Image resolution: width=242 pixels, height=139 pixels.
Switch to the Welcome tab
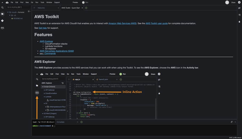point(46,8)
